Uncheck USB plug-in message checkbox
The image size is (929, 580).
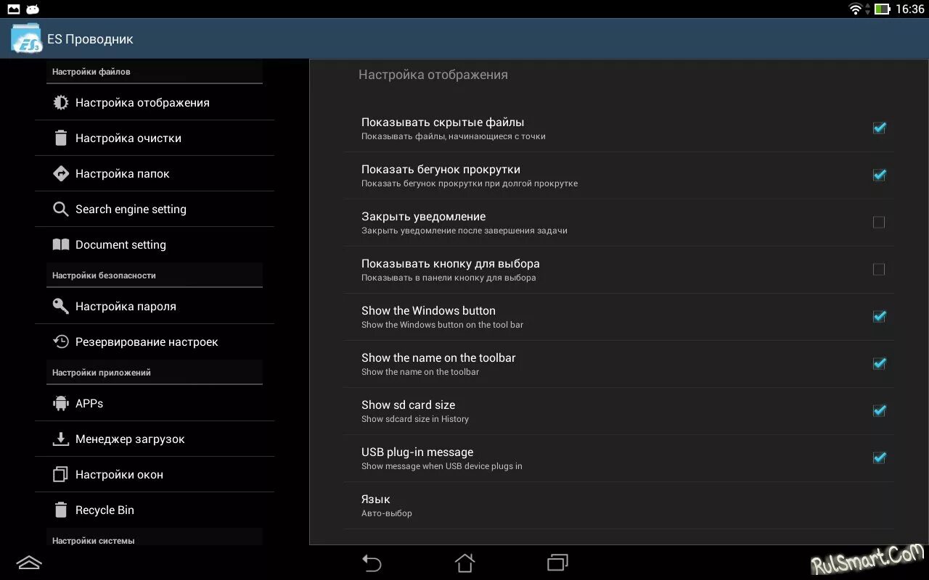tap(879, 457)
